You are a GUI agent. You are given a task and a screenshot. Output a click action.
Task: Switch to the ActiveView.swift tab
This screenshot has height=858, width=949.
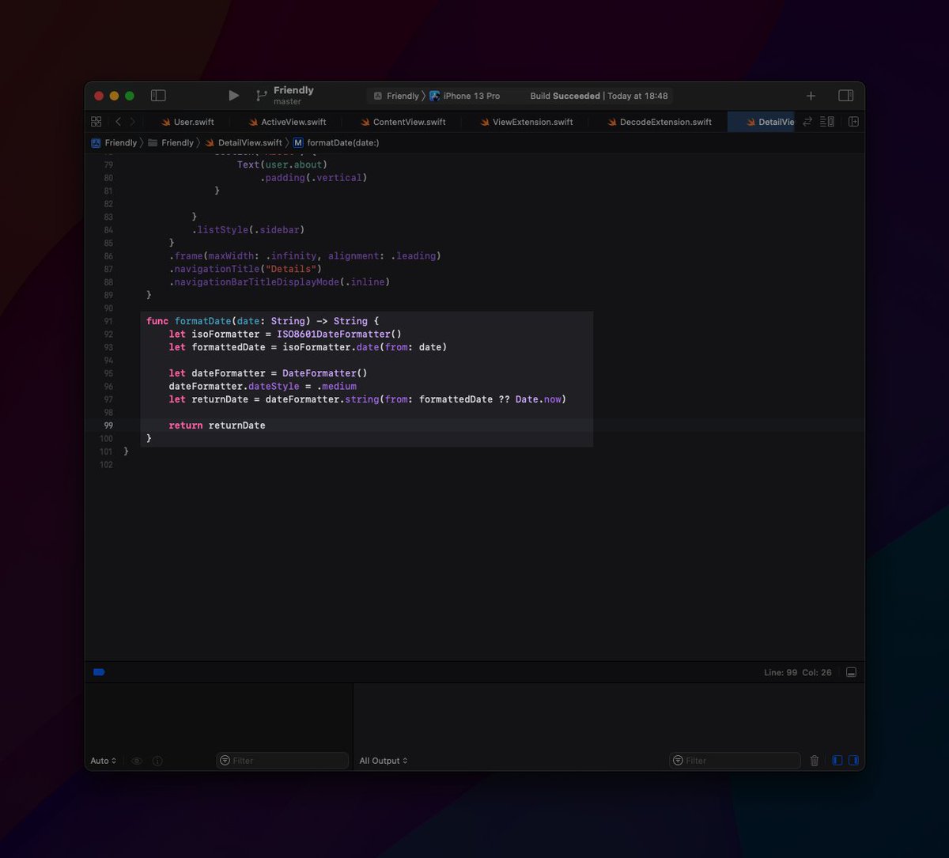click(x=288, y=122)
